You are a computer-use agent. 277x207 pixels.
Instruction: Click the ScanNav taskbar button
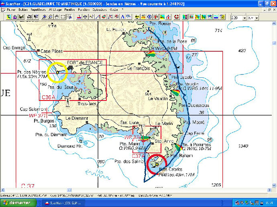64,203
